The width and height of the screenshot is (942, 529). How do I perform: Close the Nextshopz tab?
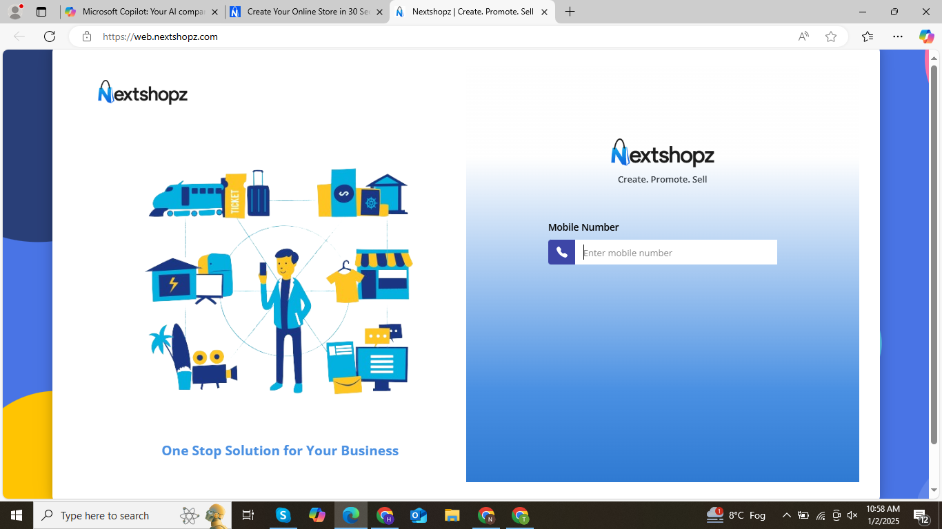coord(544,12)
